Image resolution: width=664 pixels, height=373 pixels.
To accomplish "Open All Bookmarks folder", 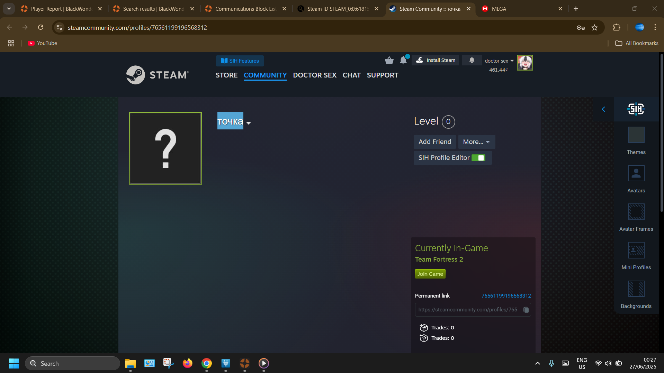I will [637, 43].
